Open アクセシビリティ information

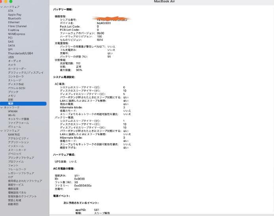(18, 138)
